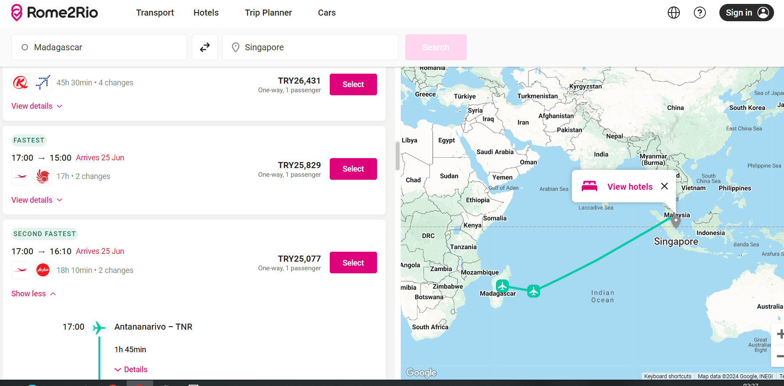Click the profile avatar in Sign in button

(x=763, y=13)
